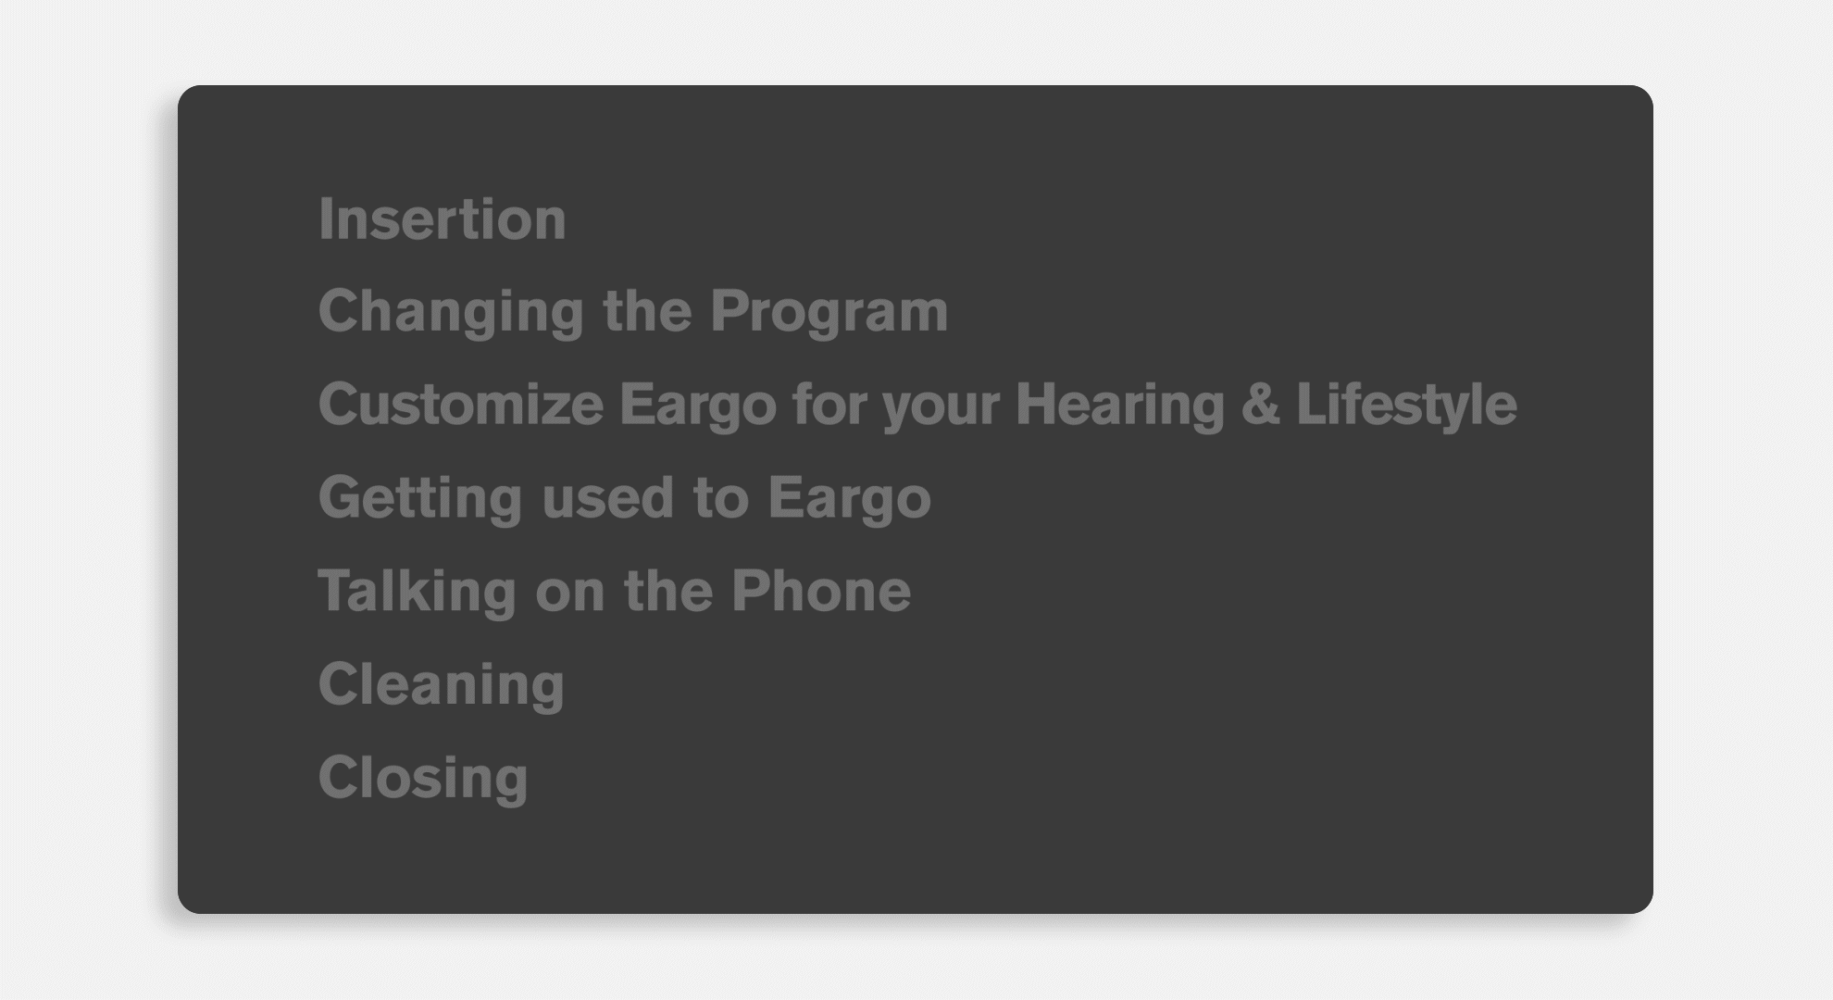The width and height of the screenshot is (1833, 1000).
Task: Open the Insertion chapter
Action: (442, 219)
